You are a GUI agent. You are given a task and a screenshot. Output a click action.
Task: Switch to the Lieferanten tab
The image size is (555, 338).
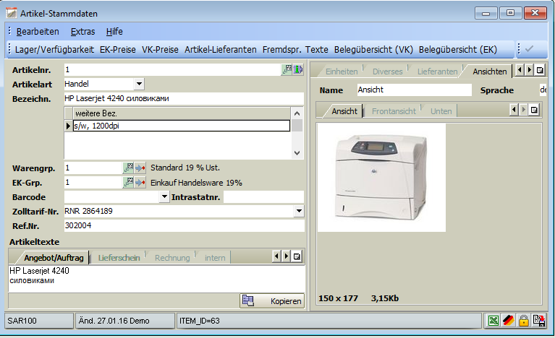tap(438, 71)
